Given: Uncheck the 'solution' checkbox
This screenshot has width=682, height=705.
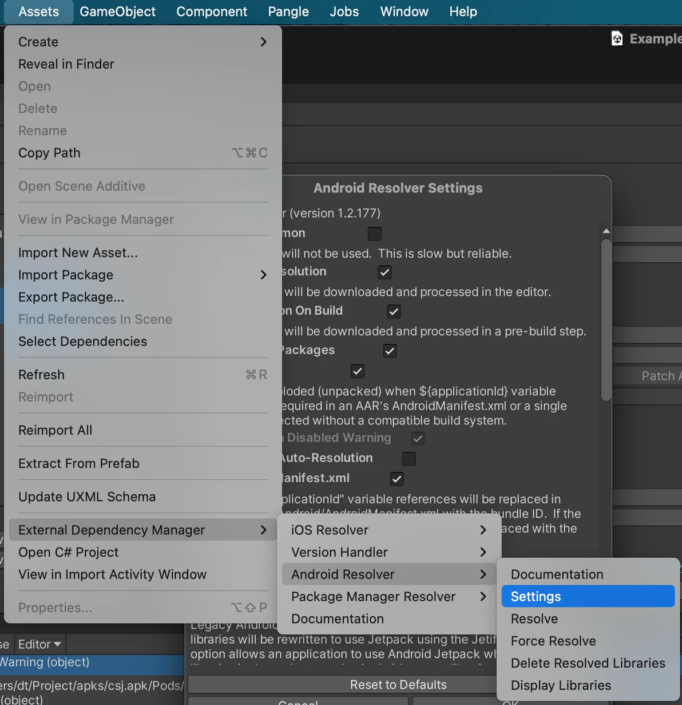Looking at the screenshot, I should (384, 272).
